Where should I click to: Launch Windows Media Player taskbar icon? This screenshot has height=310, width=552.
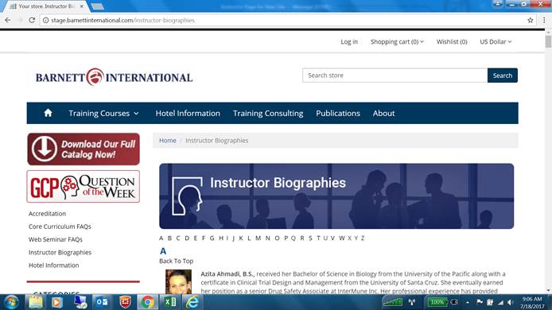[x=57, y=302]
